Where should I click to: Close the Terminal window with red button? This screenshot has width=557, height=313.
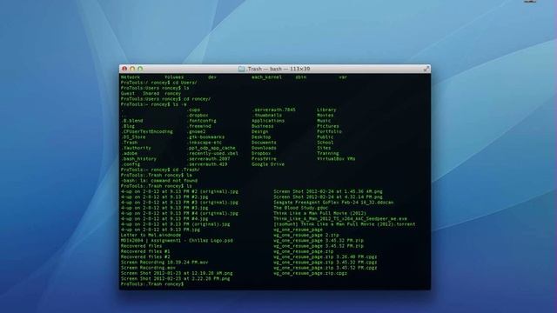tap(124, 69)
